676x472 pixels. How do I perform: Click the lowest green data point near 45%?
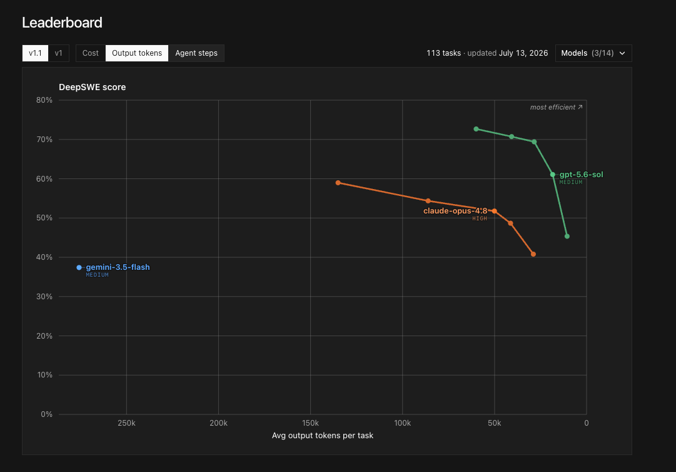567,236
